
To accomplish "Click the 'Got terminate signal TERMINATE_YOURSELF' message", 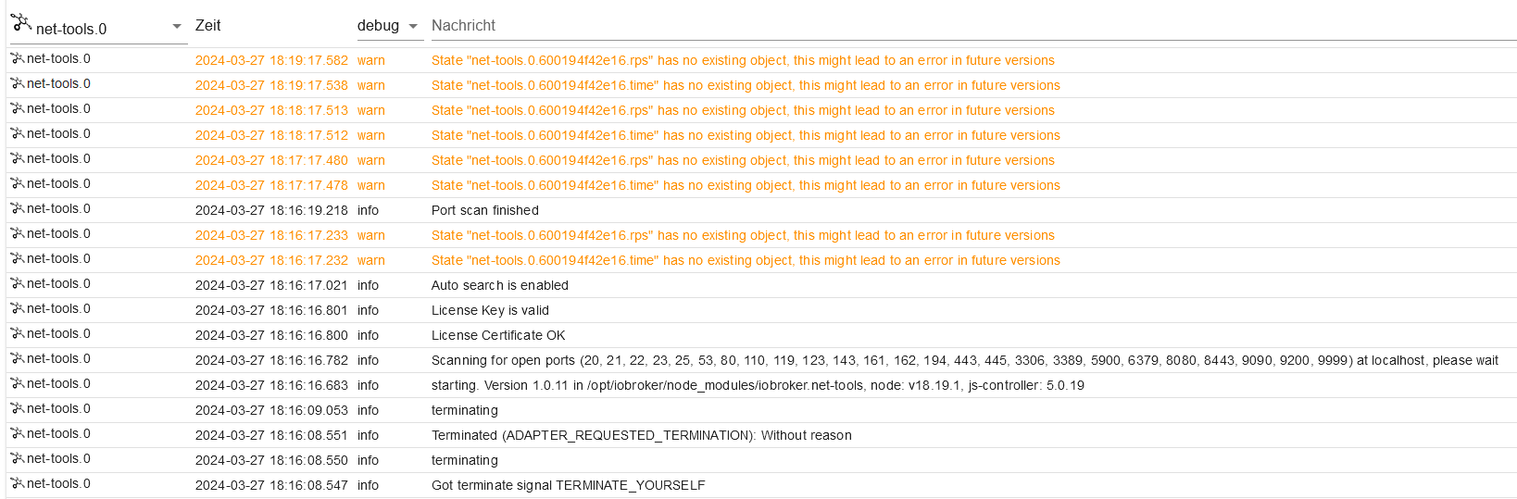I will pos(569,485).
